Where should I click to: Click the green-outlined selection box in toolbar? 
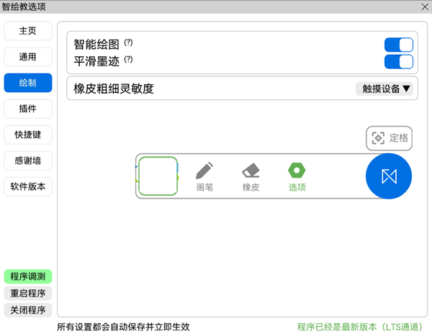click(x=158, y=176)
